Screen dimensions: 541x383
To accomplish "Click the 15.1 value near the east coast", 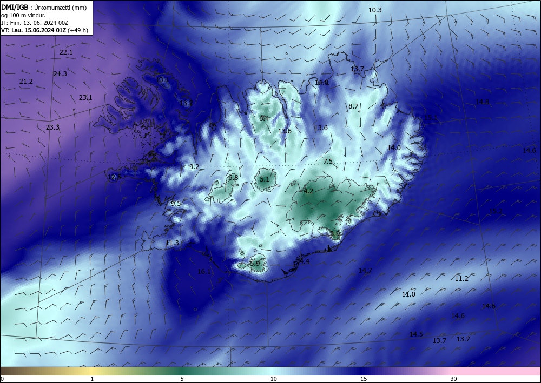I will click(430, 118).
